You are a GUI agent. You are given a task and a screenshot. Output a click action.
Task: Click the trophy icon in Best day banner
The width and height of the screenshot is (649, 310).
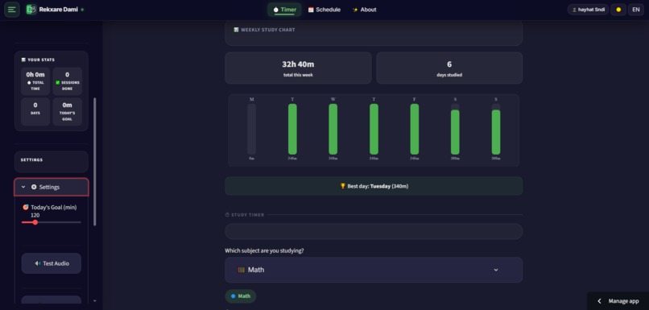point(343,186)
